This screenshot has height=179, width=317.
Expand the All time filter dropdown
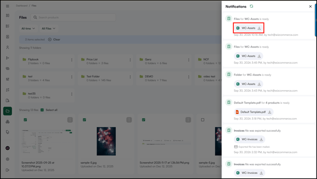click(28, 28)
